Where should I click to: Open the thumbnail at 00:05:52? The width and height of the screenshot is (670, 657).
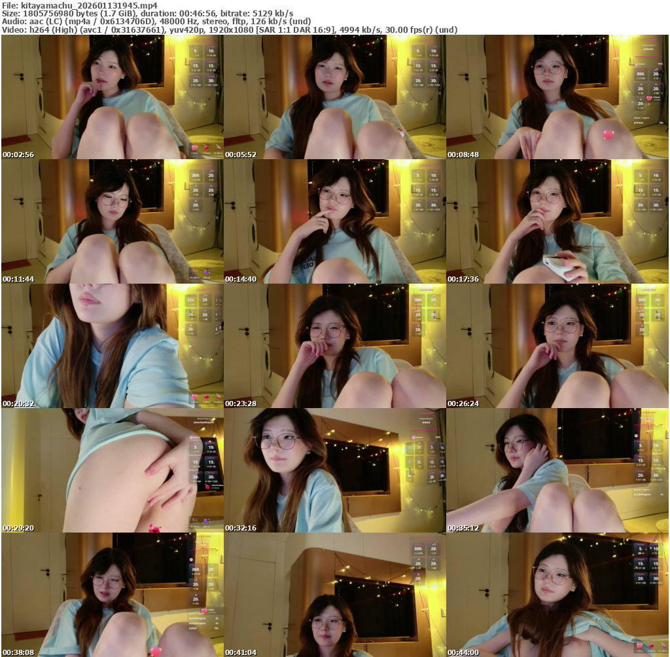coord(334,97)
